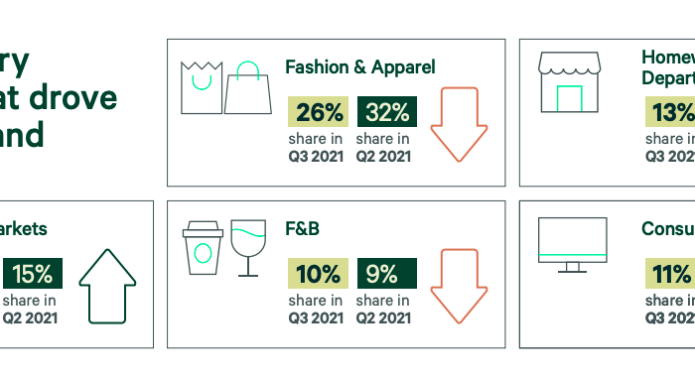This screenshot has width=695, height=379.
Task: Click the 10% share badge in F&B
Action: coord(319,273)
